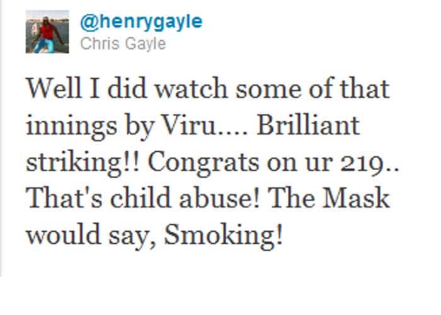Click the word "Congrats" in tweet
Screen dimensions: 441x315
click(203, 162)
